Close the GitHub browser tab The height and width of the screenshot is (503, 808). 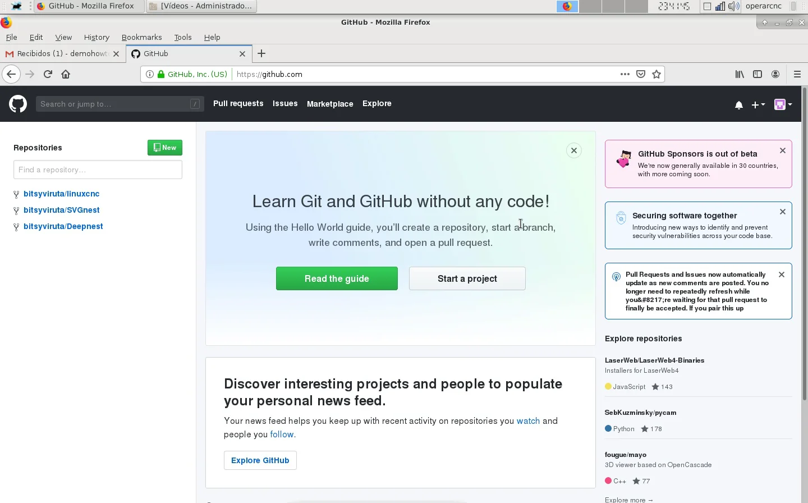point(242,54)
